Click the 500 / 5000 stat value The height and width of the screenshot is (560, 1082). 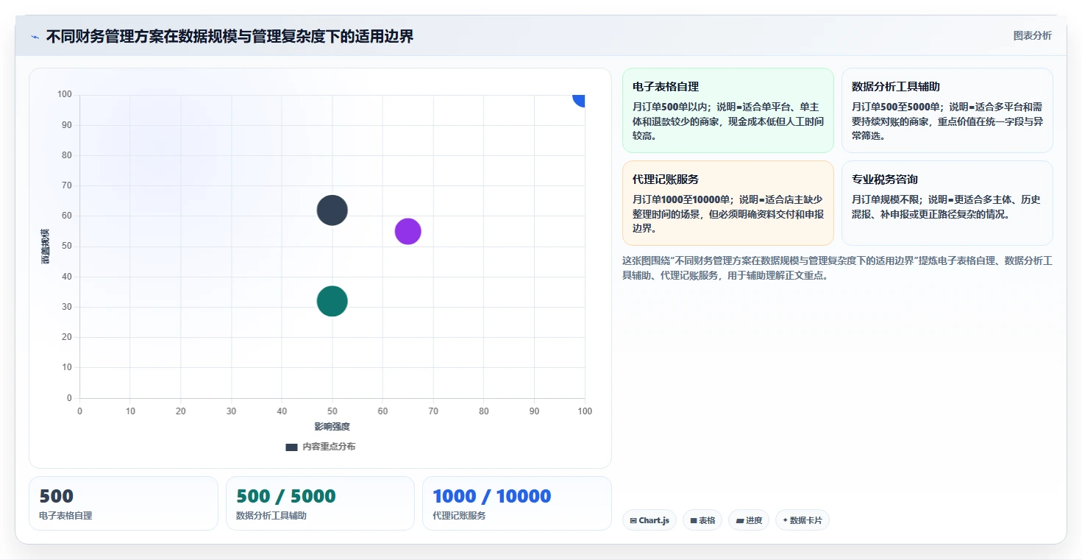[285, 496]
